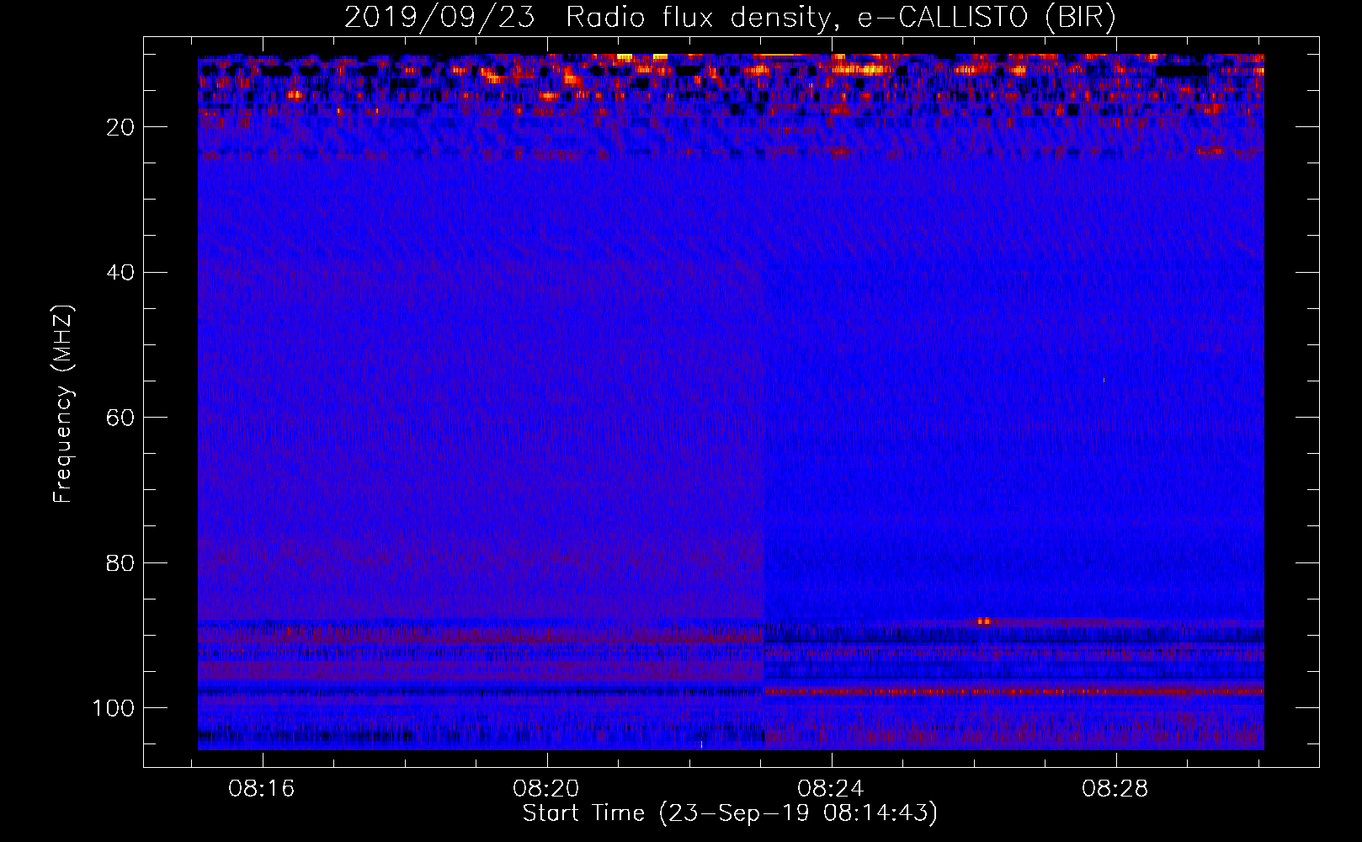Click the 08:20 time tick label
1362x842 pixels.
(546, 789)
